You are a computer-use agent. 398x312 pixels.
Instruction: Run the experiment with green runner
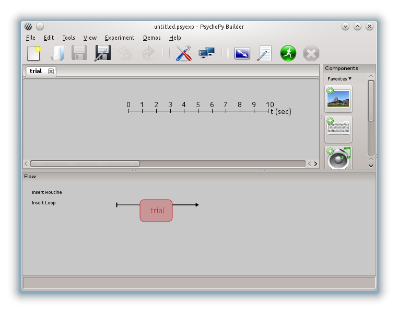(x=288, y=53)
